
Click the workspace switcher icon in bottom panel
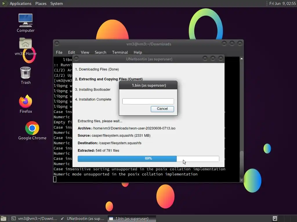point(275,219)
